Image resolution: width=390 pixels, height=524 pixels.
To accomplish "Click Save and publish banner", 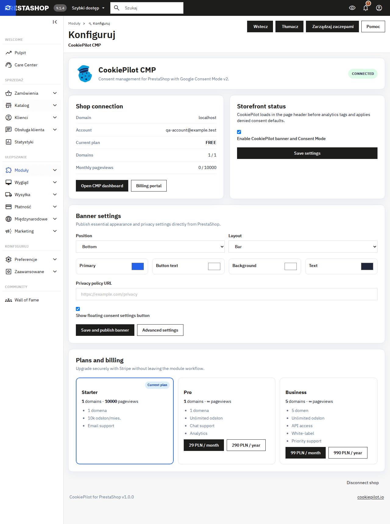I will tap(105, 330).
